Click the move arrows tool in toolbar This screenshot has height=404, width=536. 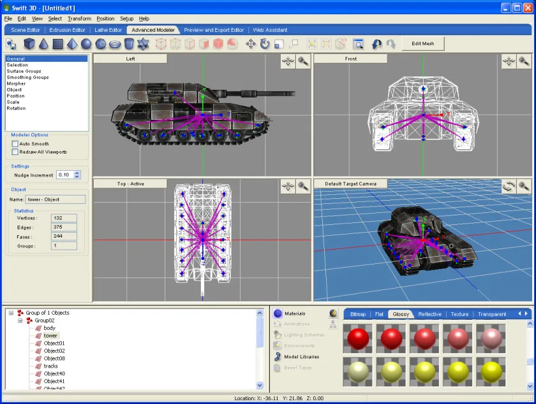tap(251, 44)
